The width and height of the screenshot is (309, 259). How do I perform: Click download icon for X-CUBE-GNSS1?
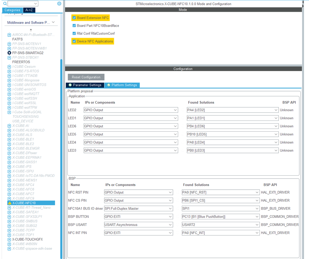9,162
